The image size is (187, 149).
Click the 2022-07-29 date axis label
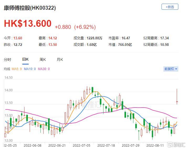coord(131,146)
